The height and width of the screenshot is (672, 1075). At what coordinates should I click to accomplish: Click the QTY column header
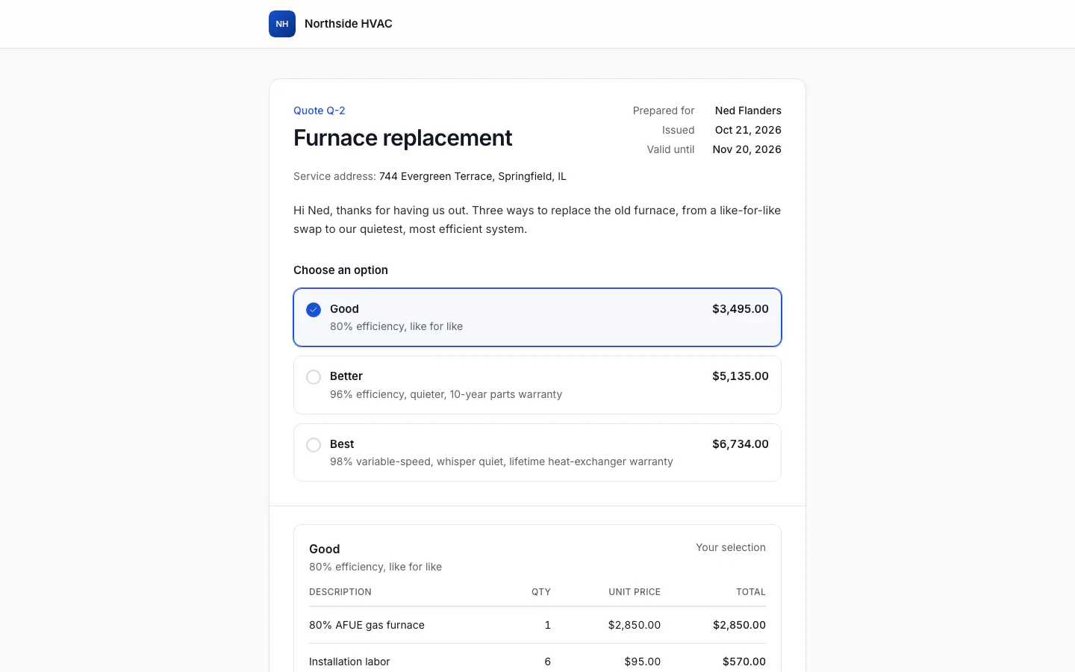tap(541, 592)
